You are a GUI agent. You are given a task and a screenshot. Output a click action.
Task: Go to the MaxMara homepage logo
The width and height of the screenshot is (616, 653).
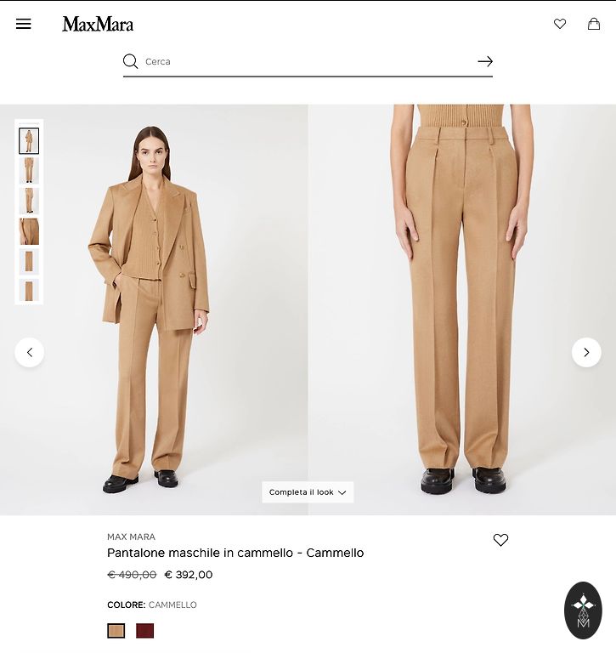pos(98,24)
